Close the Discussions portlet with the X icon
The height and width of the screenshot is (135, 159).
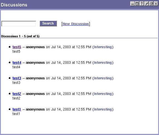[x=156, y=4]
